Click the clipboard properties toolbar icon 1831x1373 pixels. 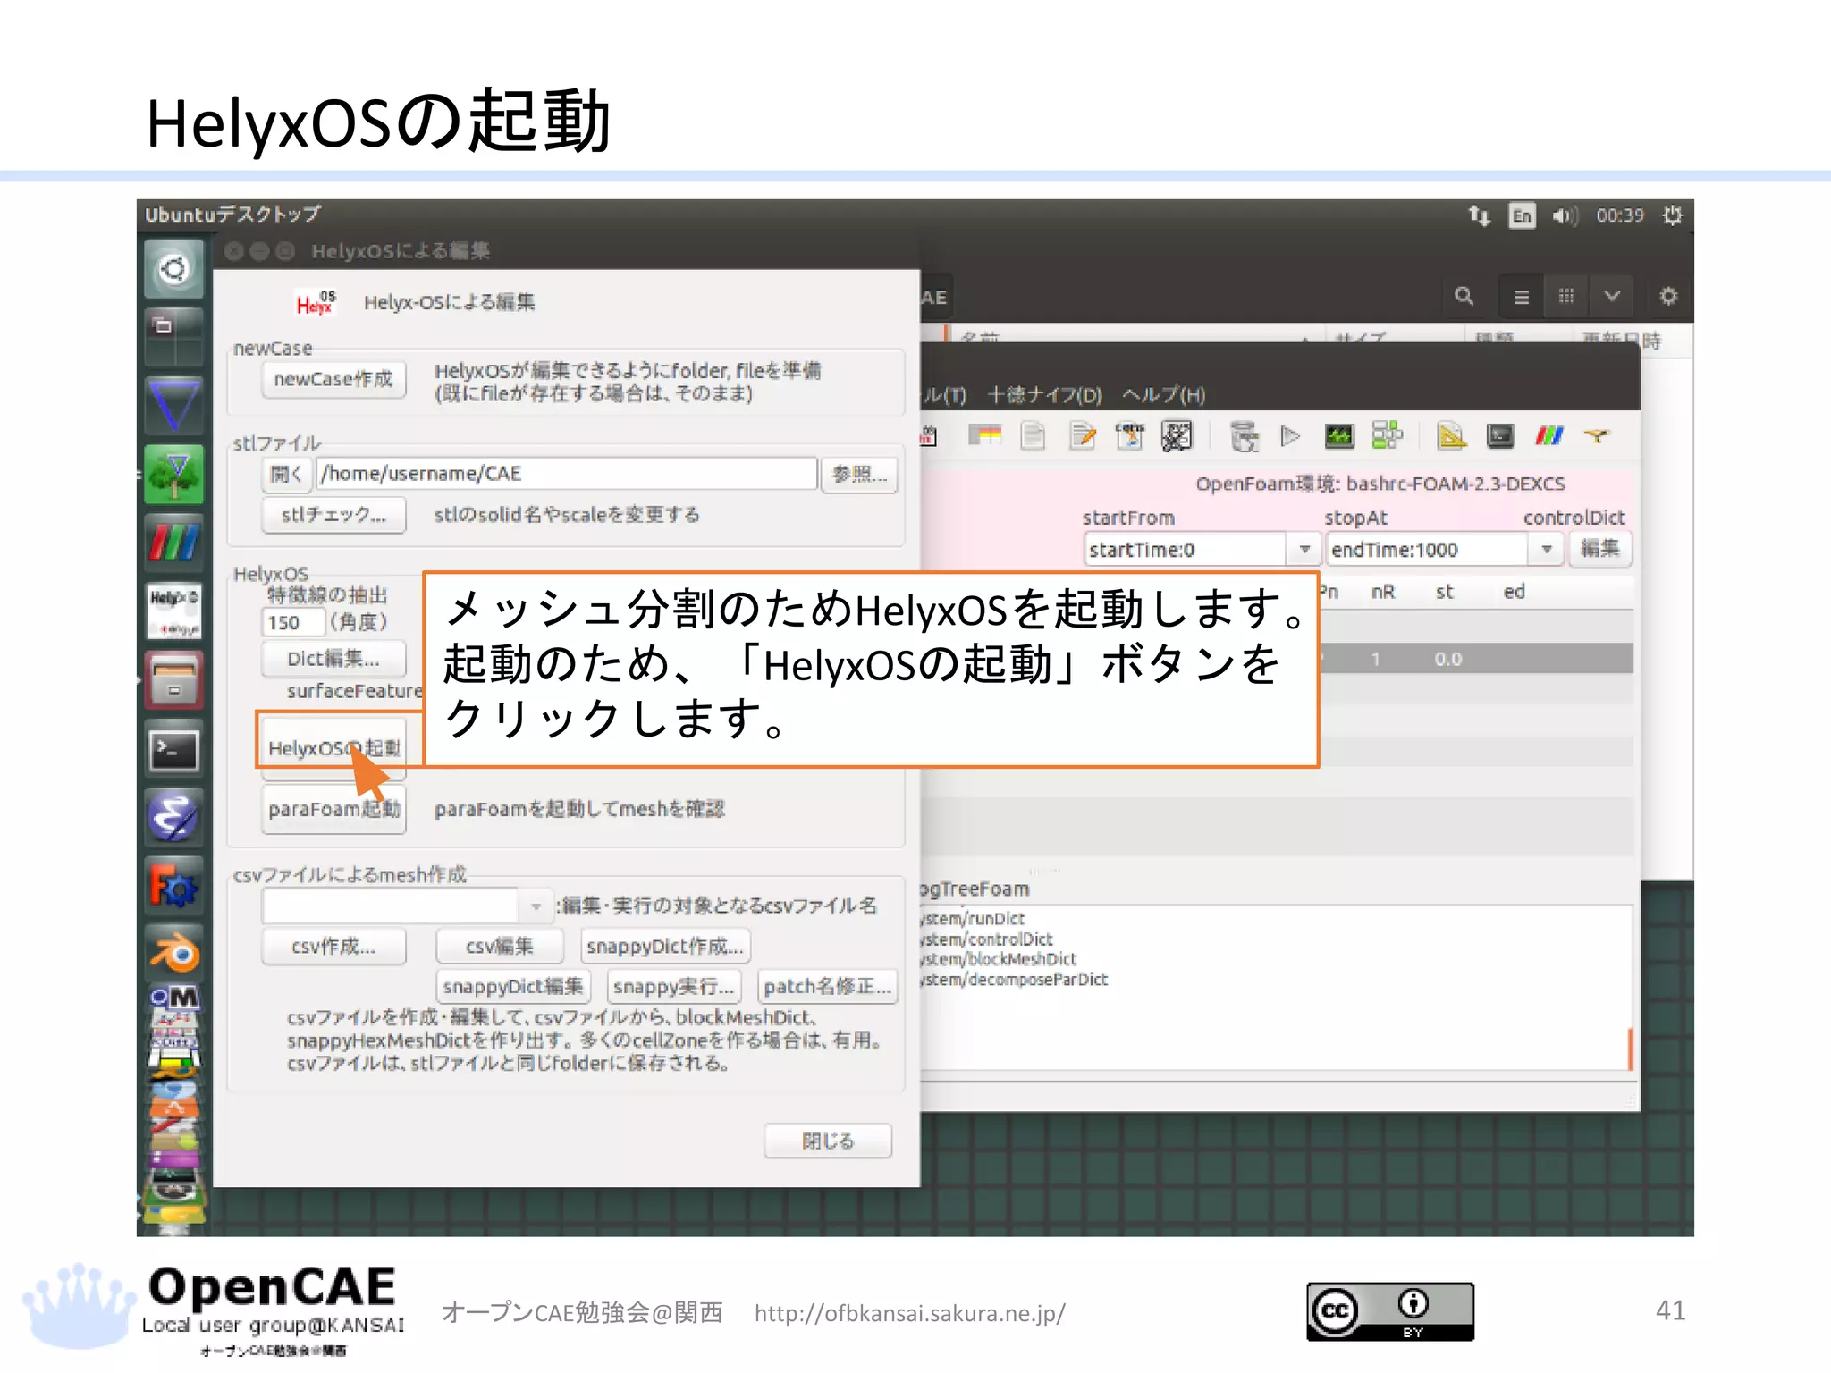pyautogui.click(x=1129, y=436)
